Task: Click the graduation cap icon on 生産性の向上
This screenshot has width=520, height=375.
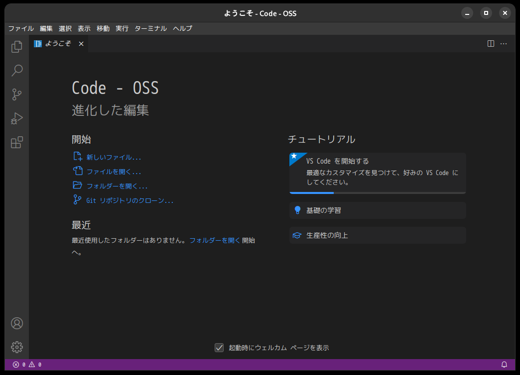Action: pyautogui.click(x=297, y=235)
